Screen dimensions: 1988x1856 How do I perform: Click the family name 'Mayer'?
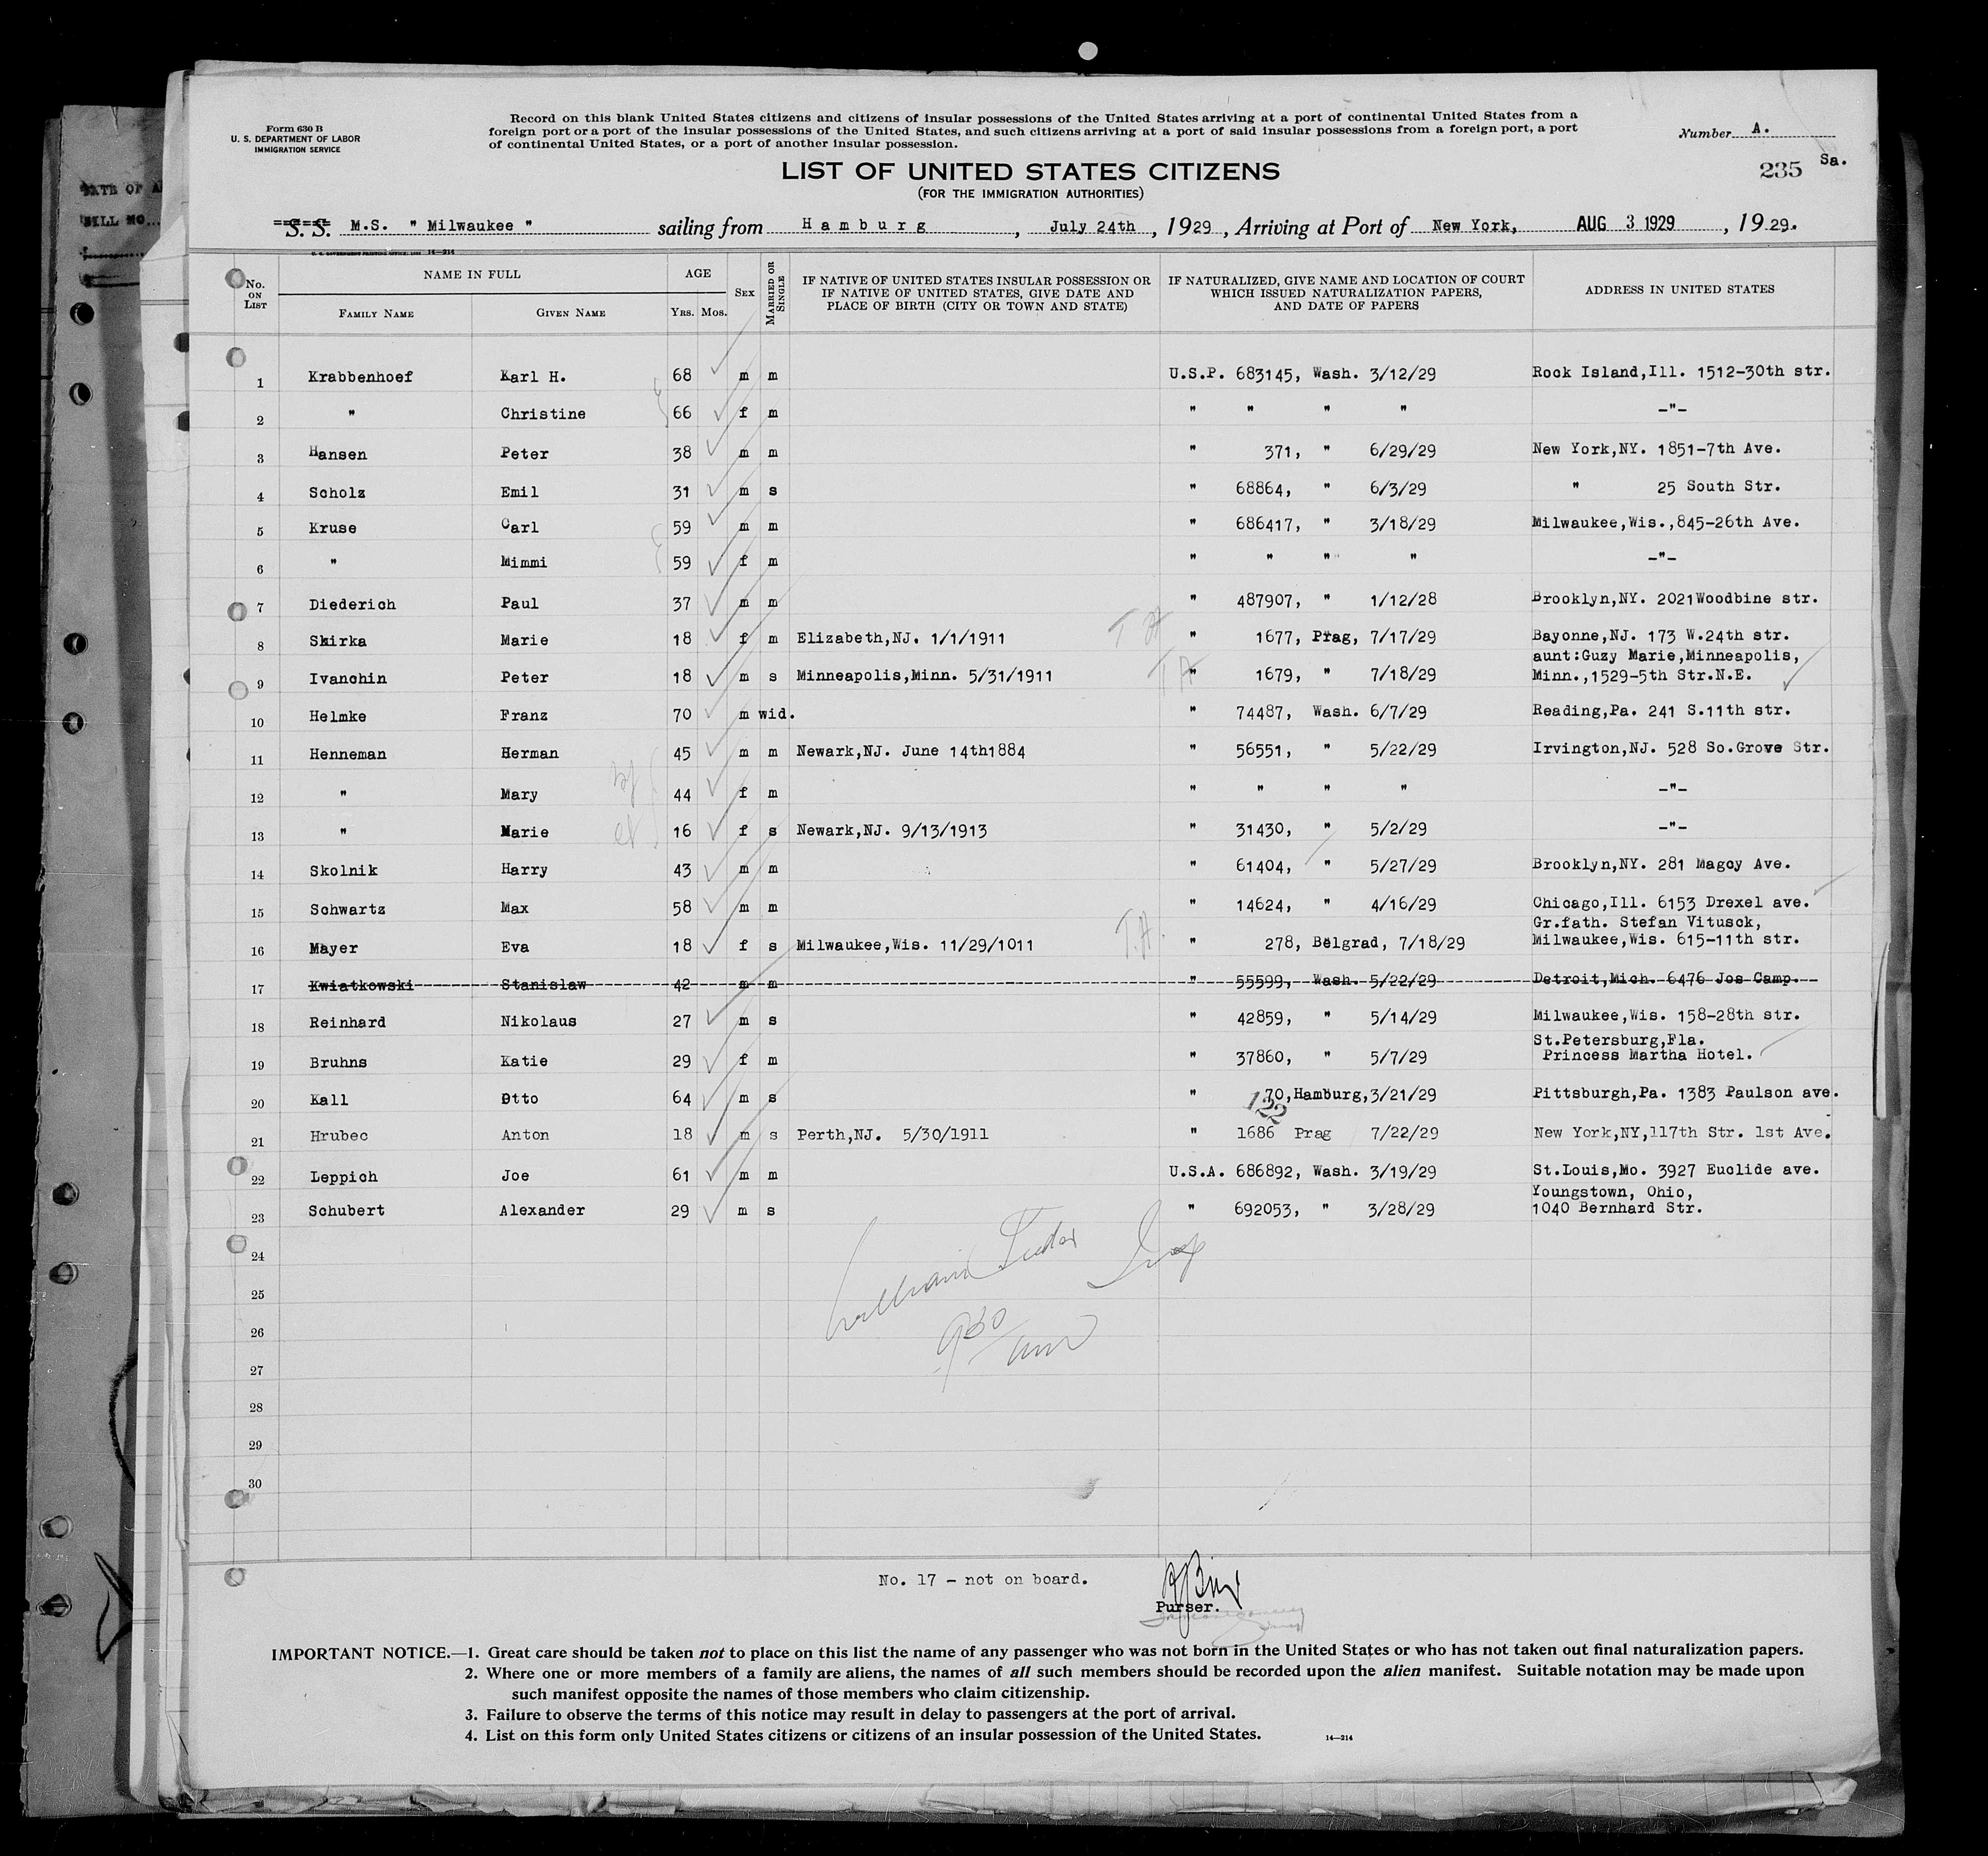click(333, 948)
